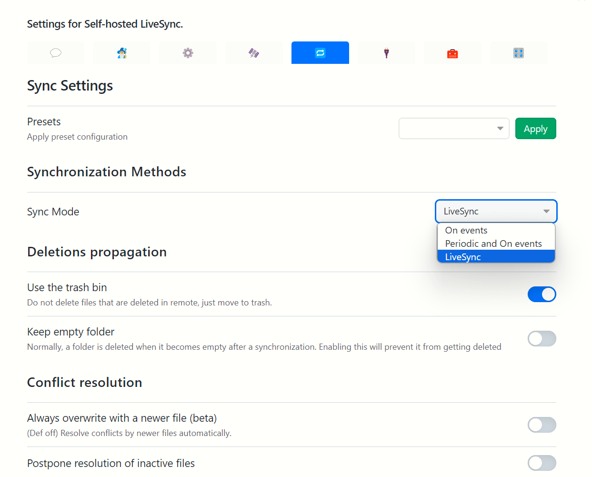Image resolution: width=592 pixels, height=477 pixels.
Task: Open the satellite Remote Configuration tab
Action: click(254, 53)
